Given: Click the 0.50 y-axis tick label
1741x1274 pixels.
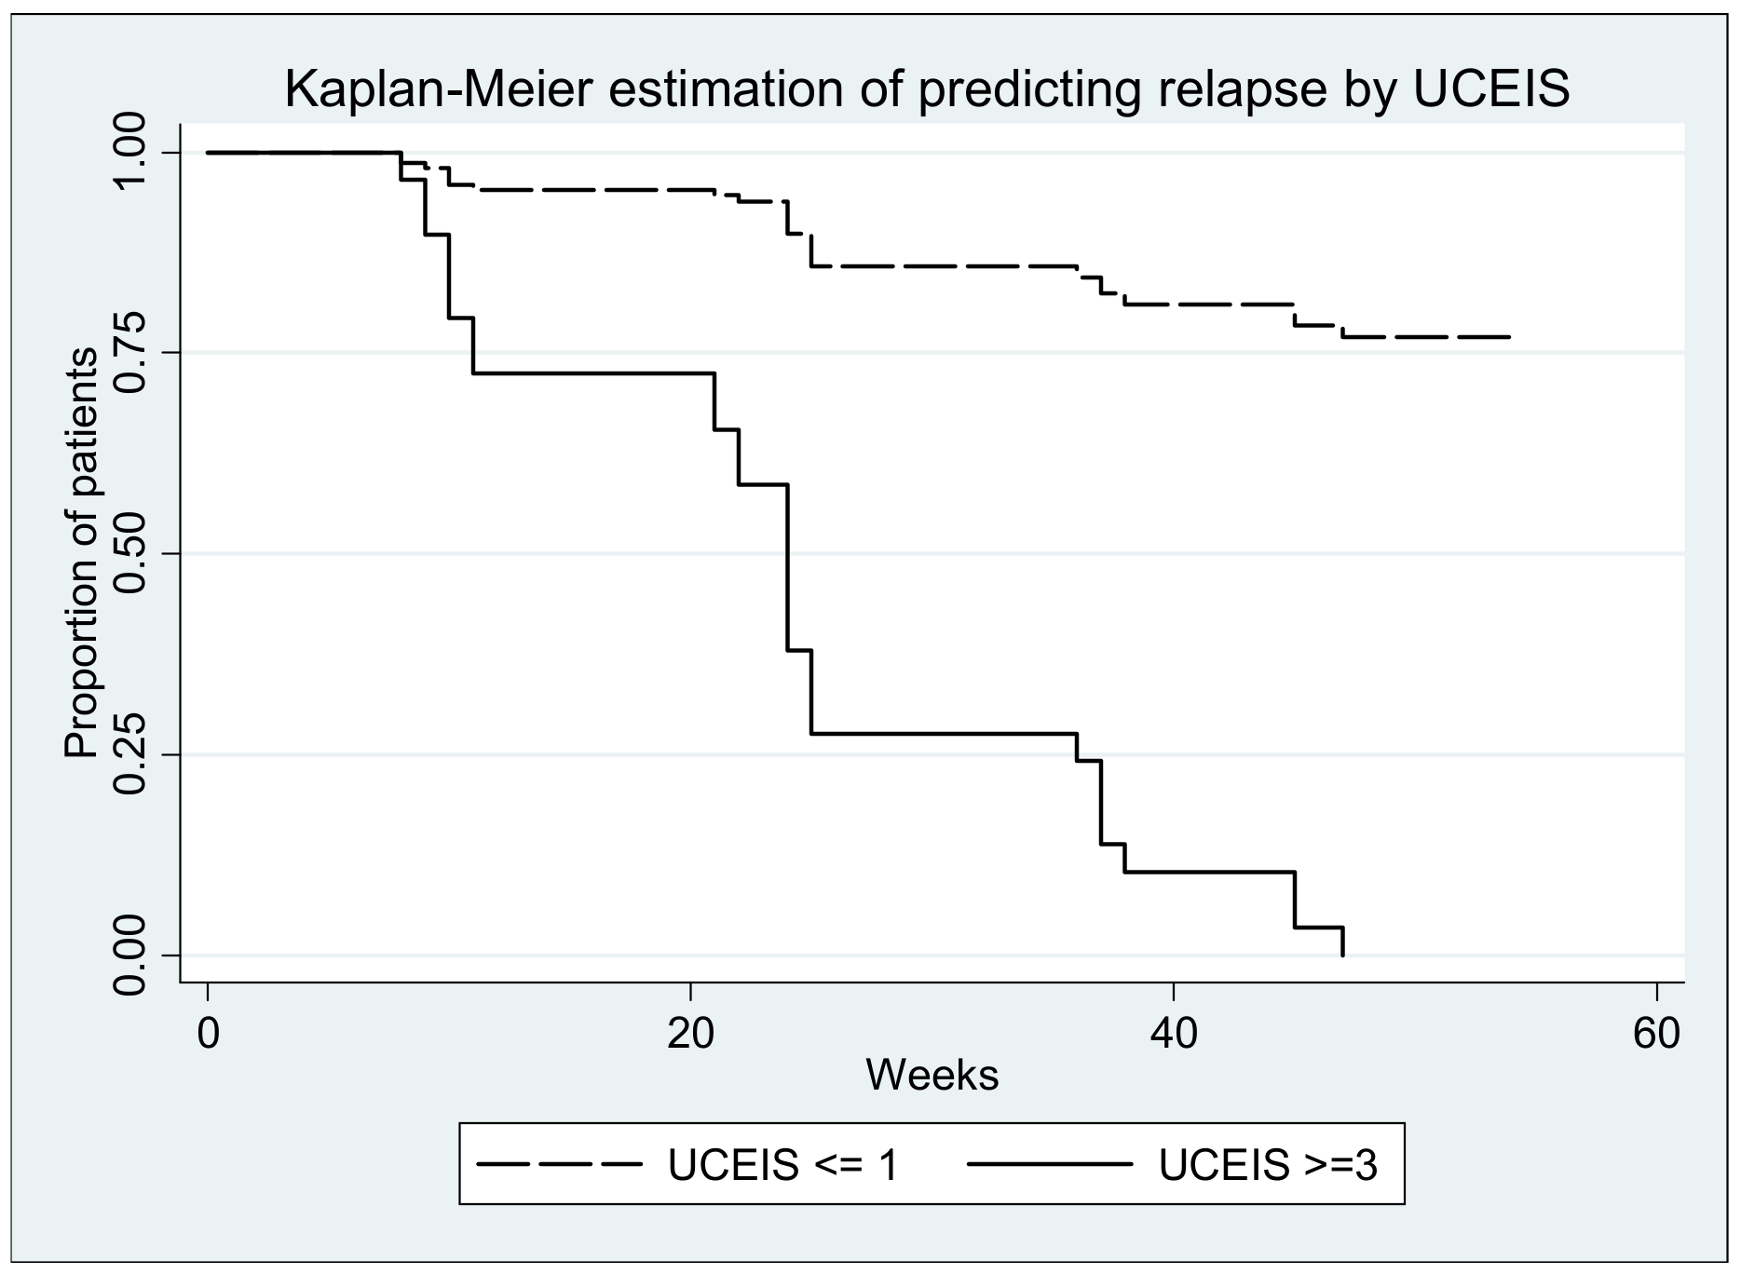Looking at the screenshot, I should click(130, 554).
